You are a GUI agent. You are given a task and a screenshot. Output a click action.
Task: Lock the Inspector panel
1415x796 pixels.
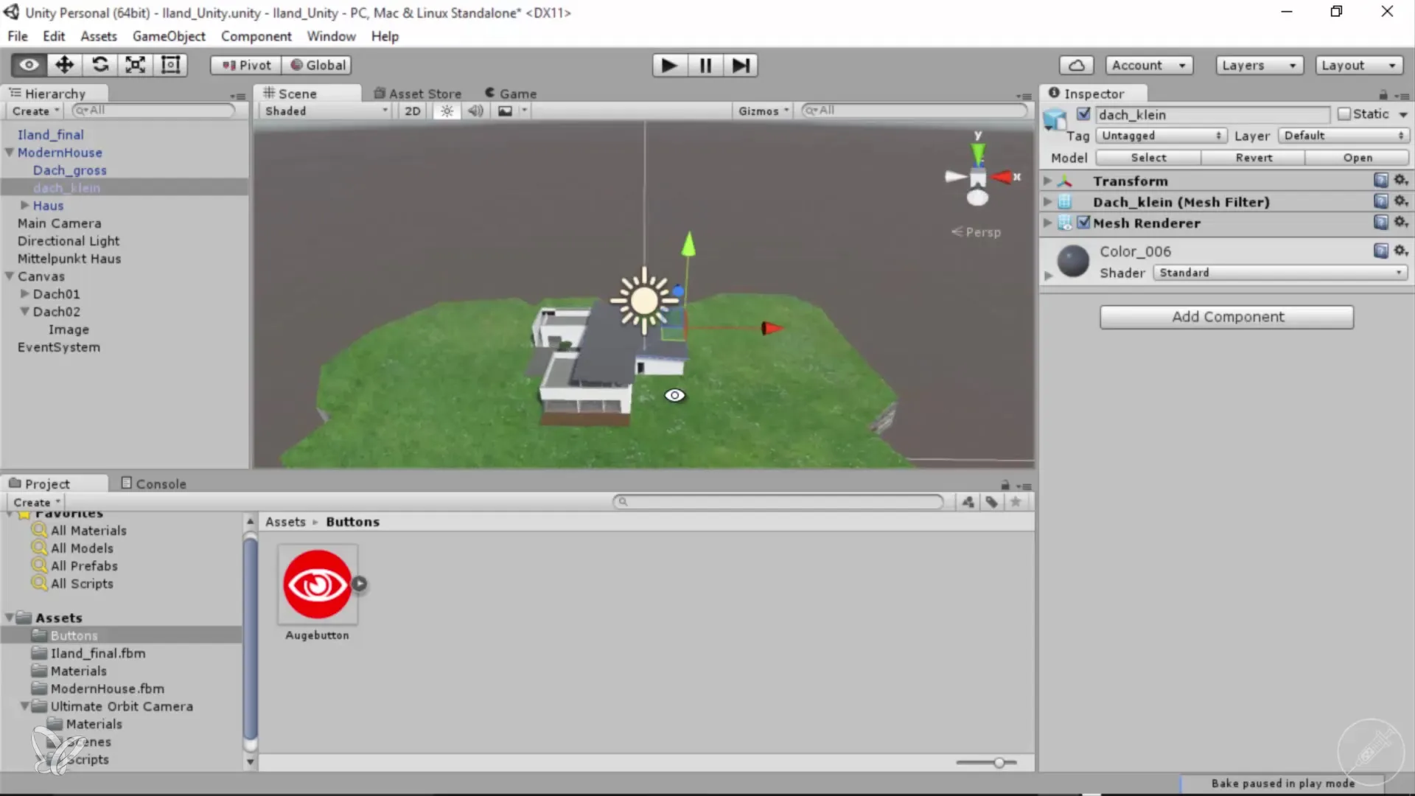click(x=1383, y=94)
